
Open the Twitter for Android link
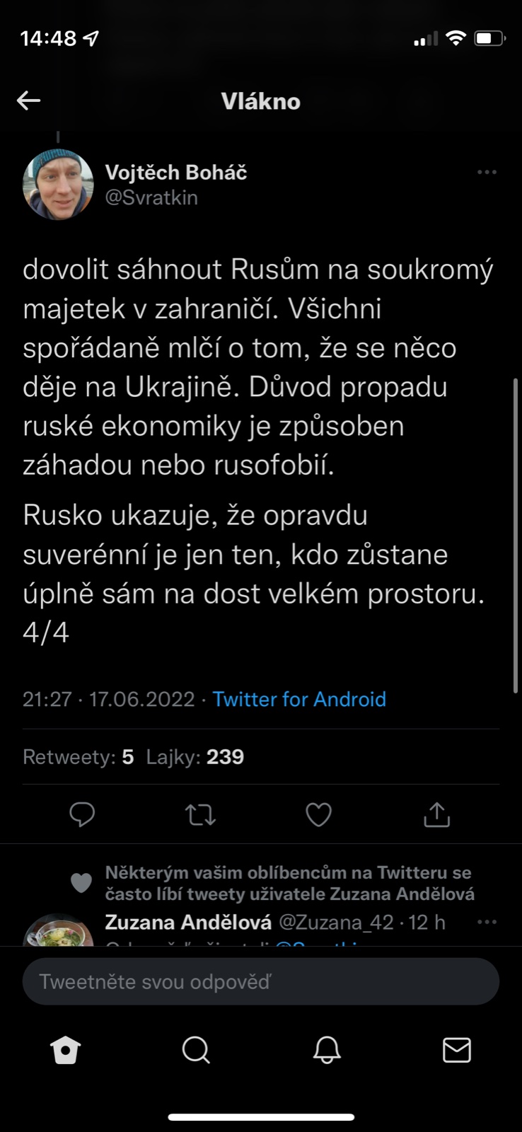[x=299, y=699]
